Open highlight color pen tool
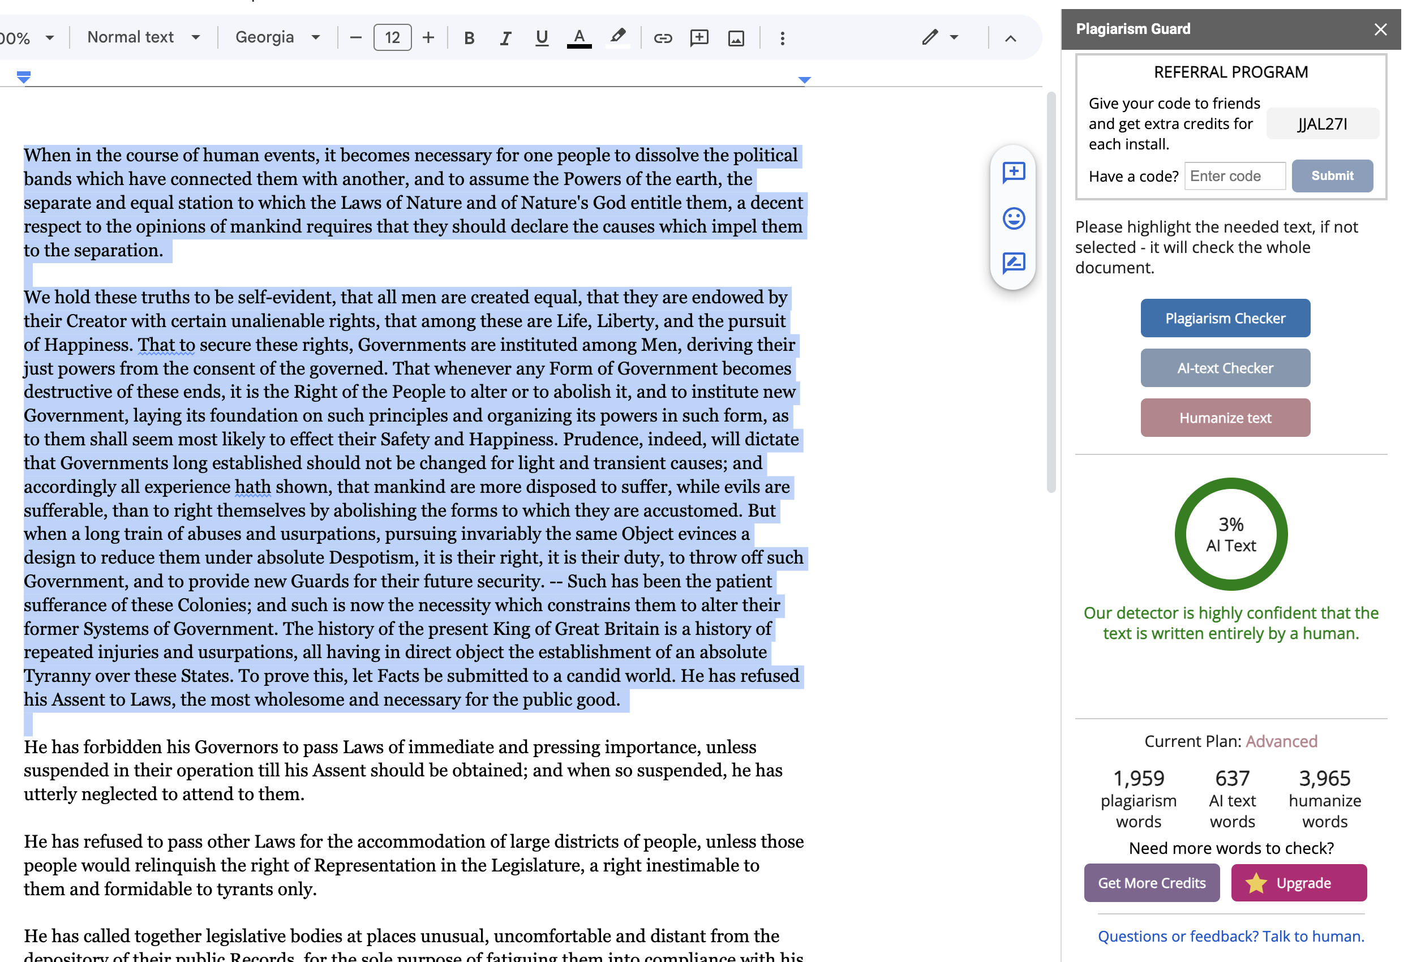 (617, 38)
